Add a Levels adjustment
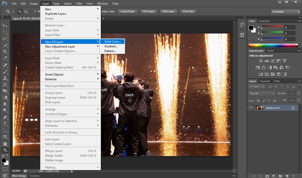302x178 pixels. [266, 61]
